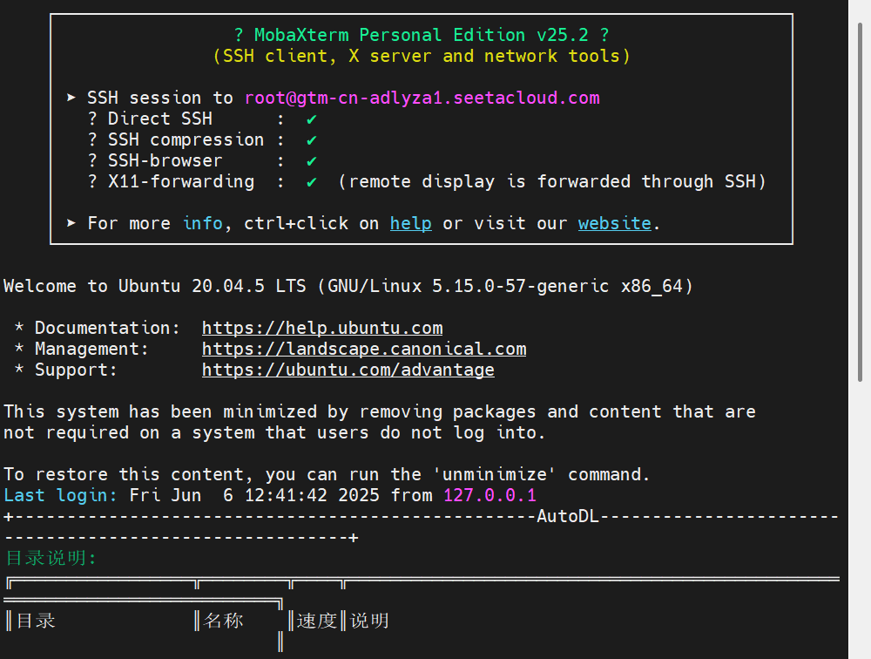
Task: Click the X11-forwarding green checkmark
Action: [311, 182]
